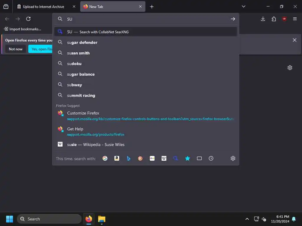The height and width of the screenshot is (226, 302).
Task: Switch to Upload to Internet Archive tab
Action: [44, 7]
